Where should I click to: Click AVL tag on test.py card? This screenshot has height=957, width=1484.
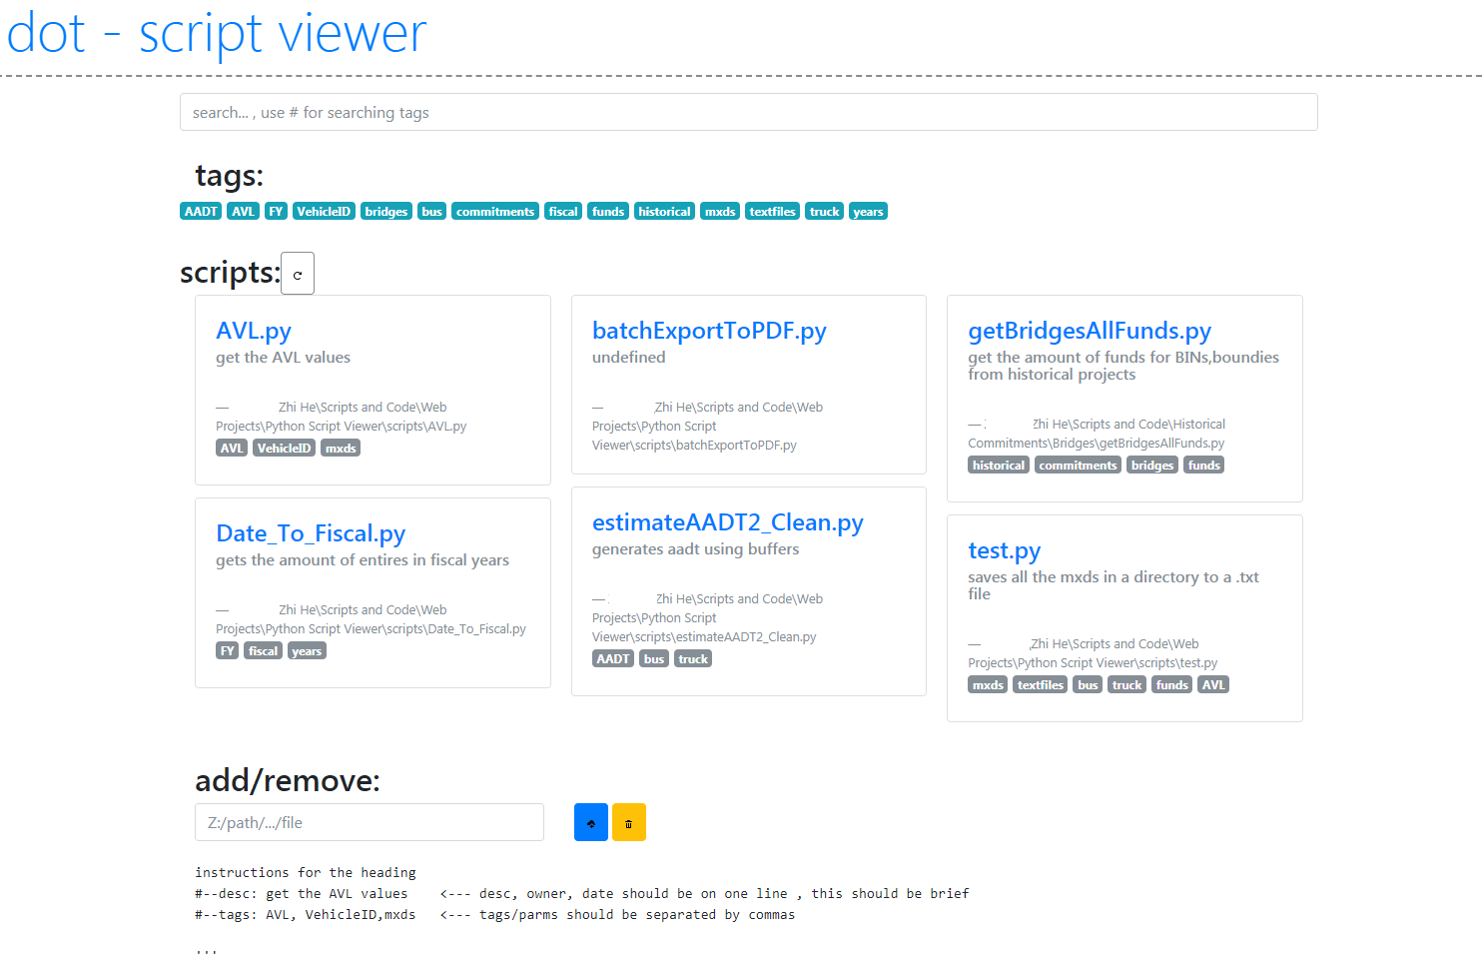1213,685
